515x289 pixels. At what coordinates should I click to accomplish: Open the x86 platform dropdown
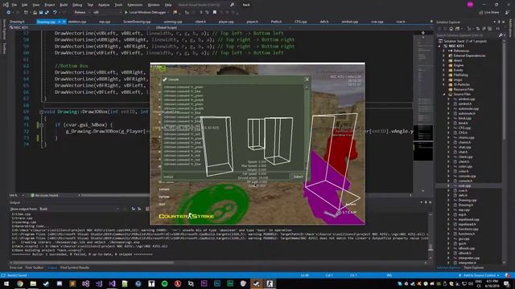tap(107, 13)
